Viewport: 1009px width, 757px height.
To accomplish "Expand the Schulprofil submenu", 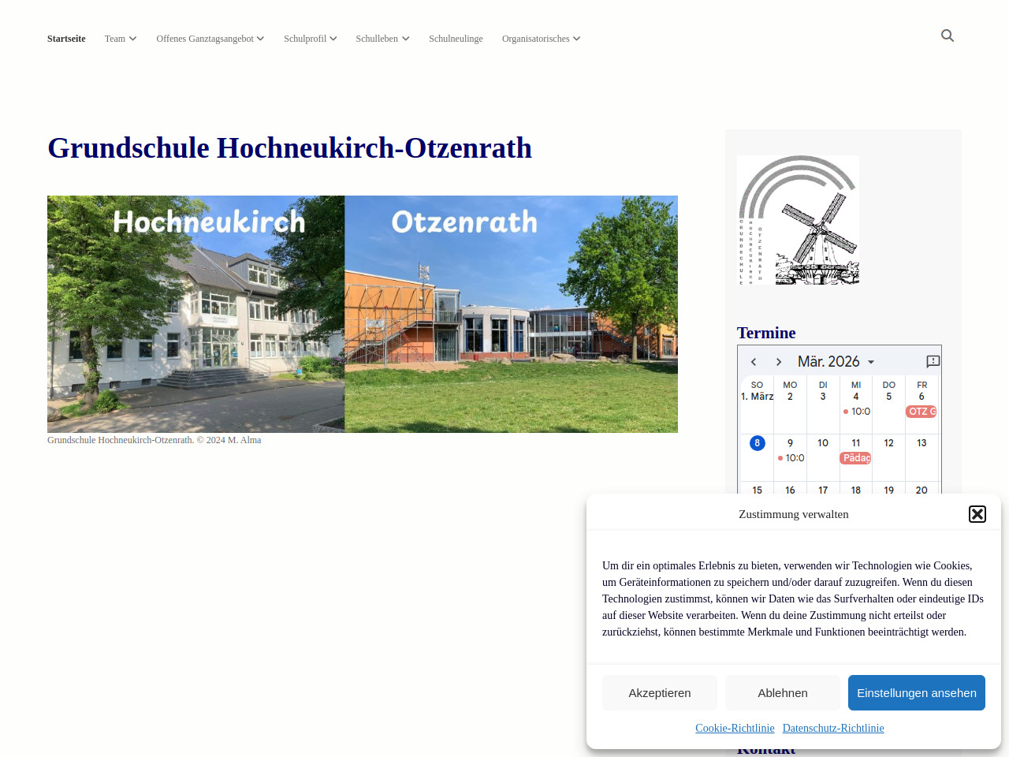I will pos(310,39).
